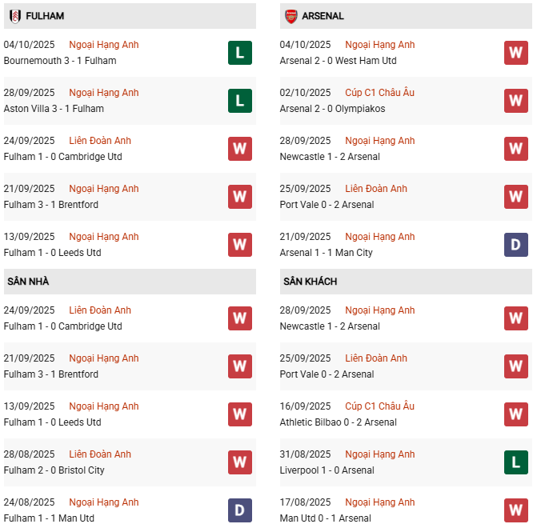Click the W badge for Athletic Bilbao match
The width and height of the screenshot is (533, 528).
(x=515, y=414)
